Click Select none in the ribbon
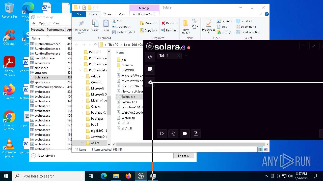 246,27
